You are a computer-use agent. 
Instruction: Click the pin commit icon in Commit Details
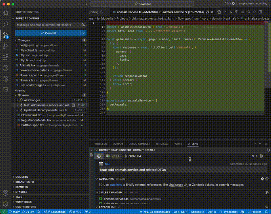click(x=253, y=156)
